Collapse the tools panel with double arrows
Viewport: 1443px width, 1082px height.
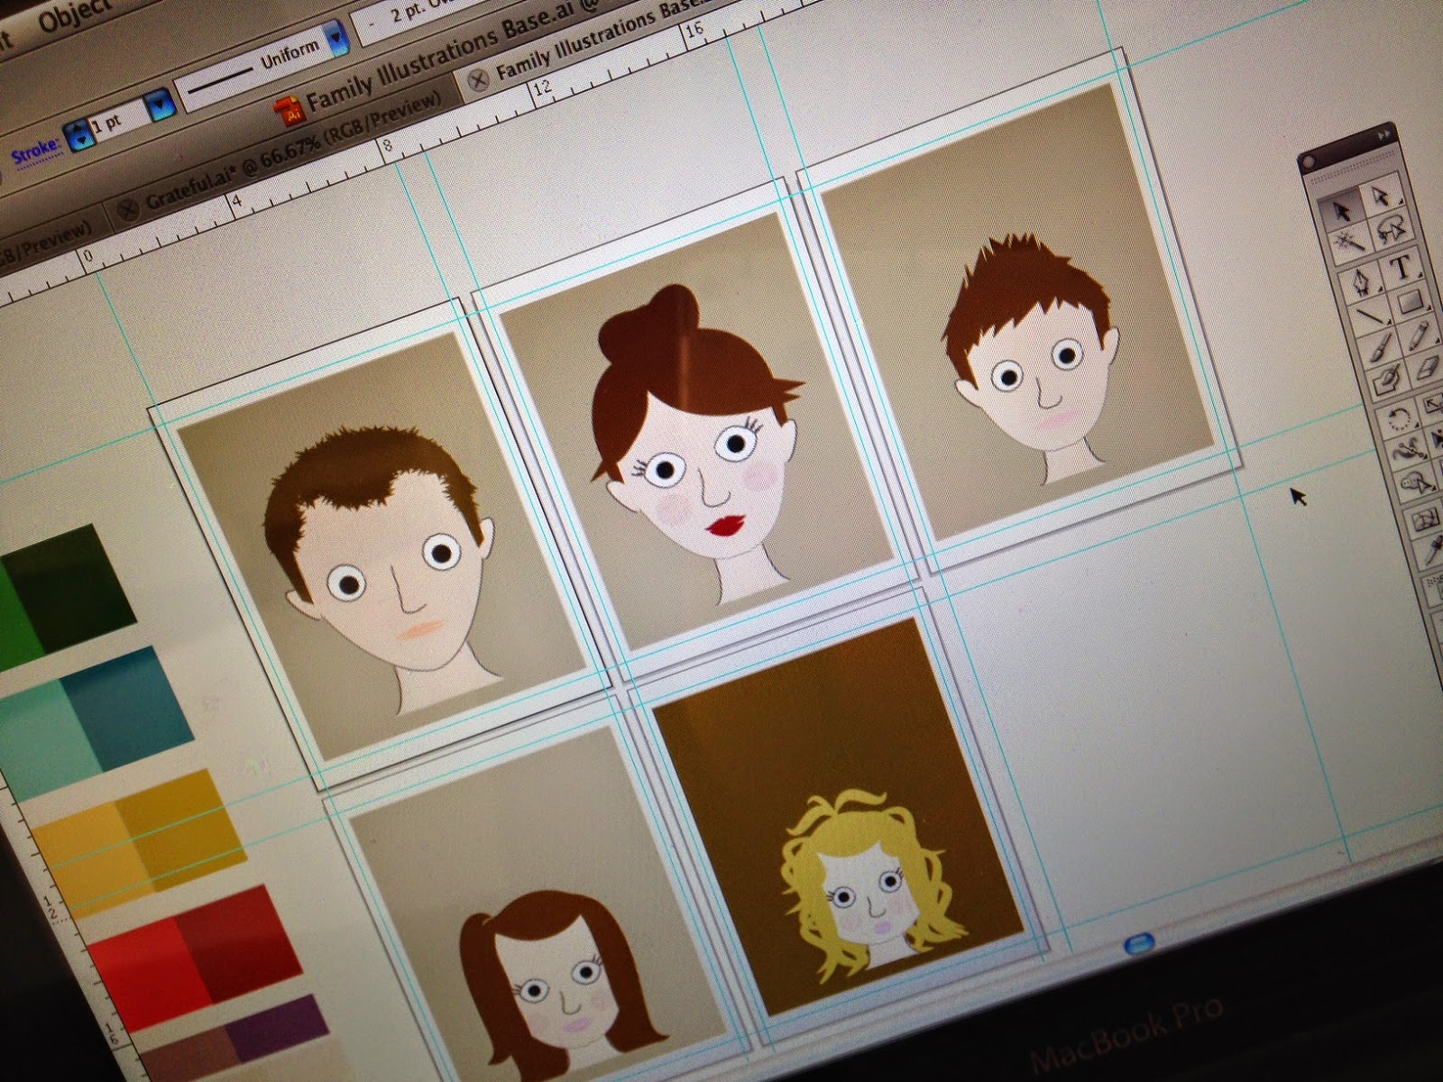click(1383, 133)
